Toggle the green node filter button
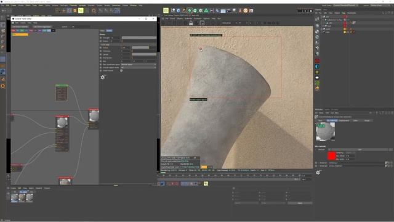The width and height of the screenshot is (394, 222). click(x=22, y=30)
